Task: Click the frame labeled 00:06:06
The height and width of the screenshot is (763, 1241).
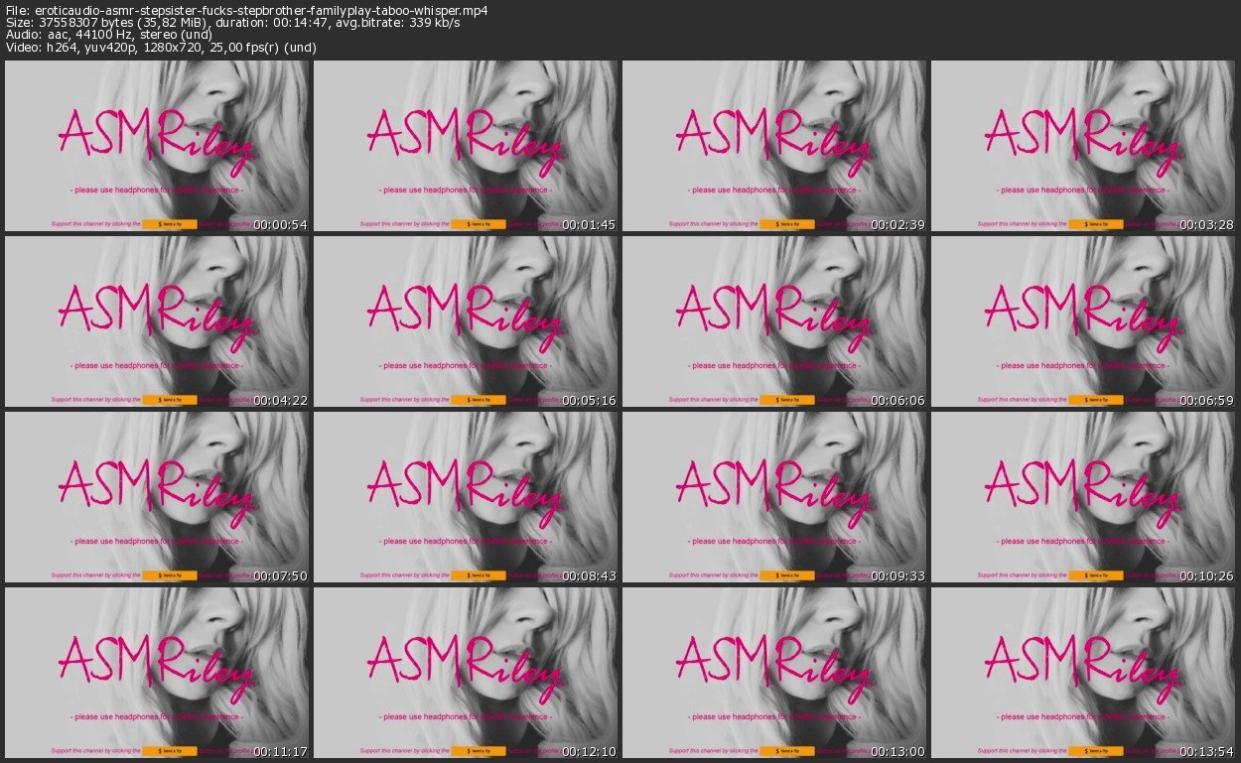Action: point(774,321)
